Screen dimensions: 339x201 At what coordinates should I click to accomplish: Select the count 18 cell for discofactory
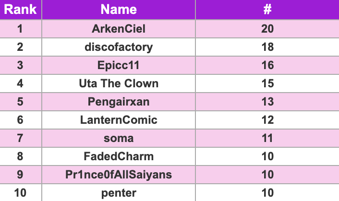[x=268, y=47]
